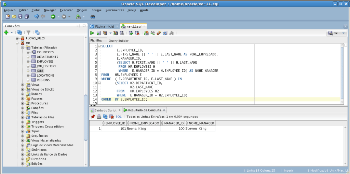Screen dimensions: 350x174
Task: Click the Rollback icon in the worksheet toolbar
Action: (137, 33)
